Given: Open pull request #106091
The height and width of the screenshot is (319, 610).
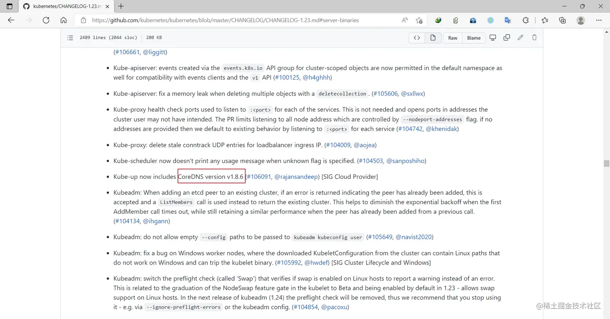Looking at the screenshot, I should tap(259, 176).
